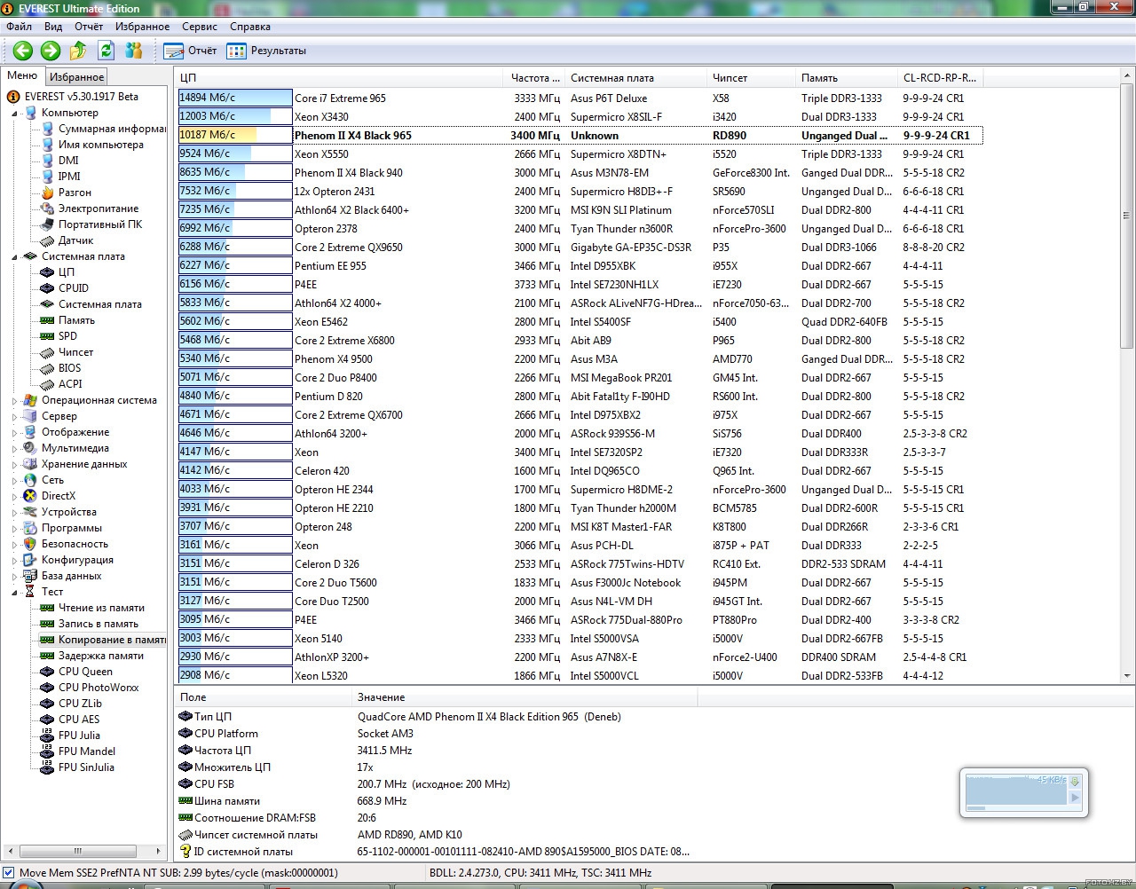Sort by the ЦП column header
The width and height of the screenshot is (1136, 889).
click(x=340, y=78)
